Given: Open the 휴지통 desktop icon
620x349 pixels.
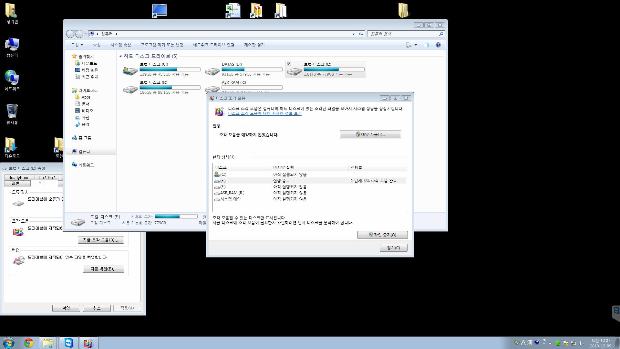Looking at the screenshot, I should [12, 114].
